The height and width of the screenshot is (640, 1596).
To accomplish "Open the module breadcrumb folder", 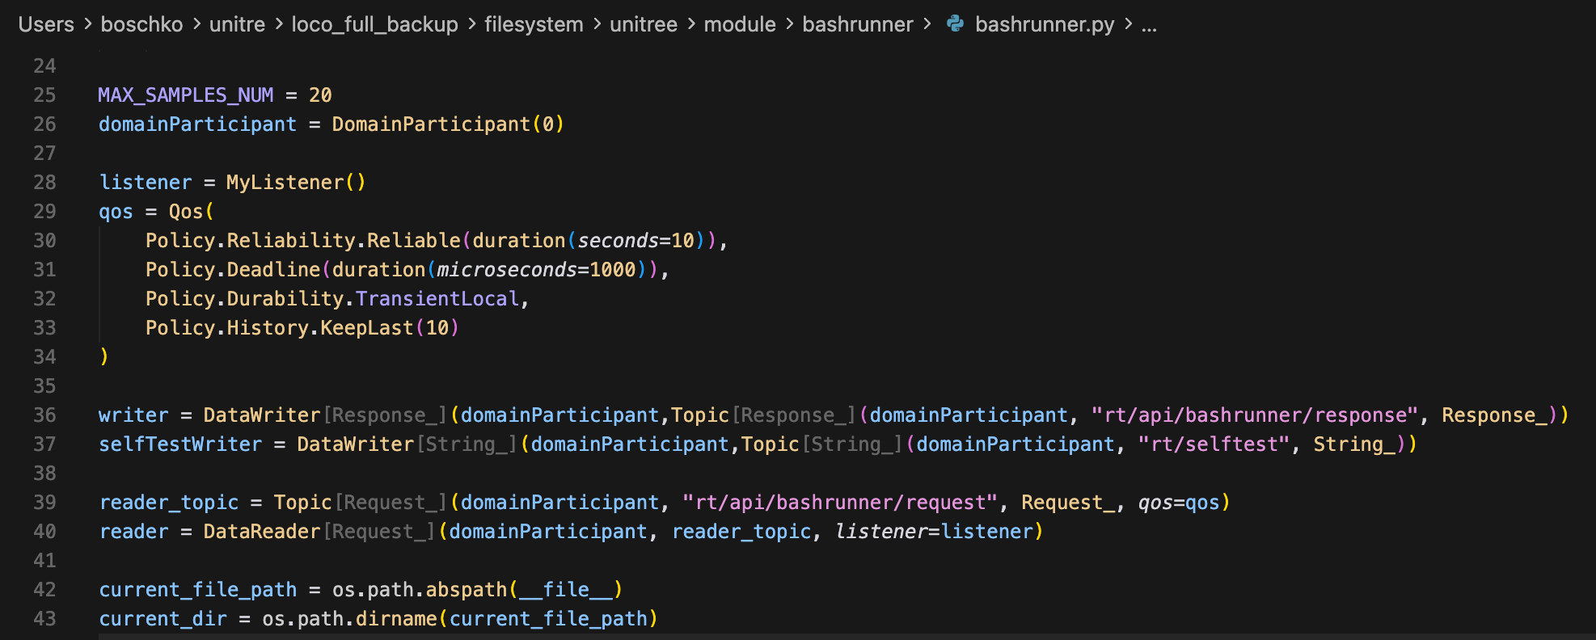I will (x=740, y=24).
